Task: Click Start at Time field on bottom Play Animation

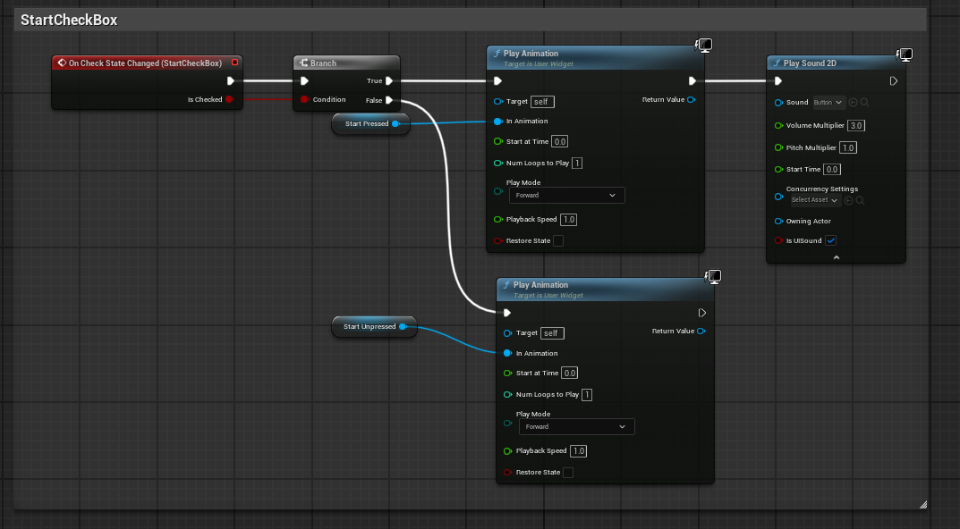Action: (x=569, y=373)
